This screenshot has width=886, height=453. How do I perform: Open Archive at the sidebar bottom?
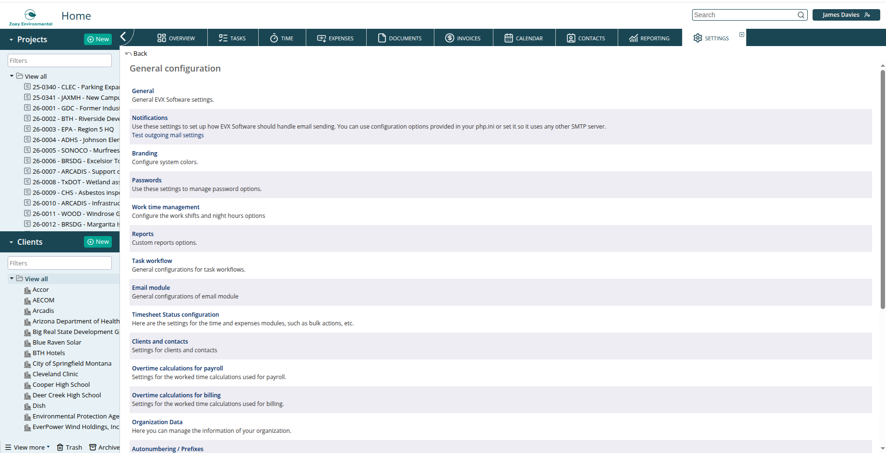click(105, 447)
